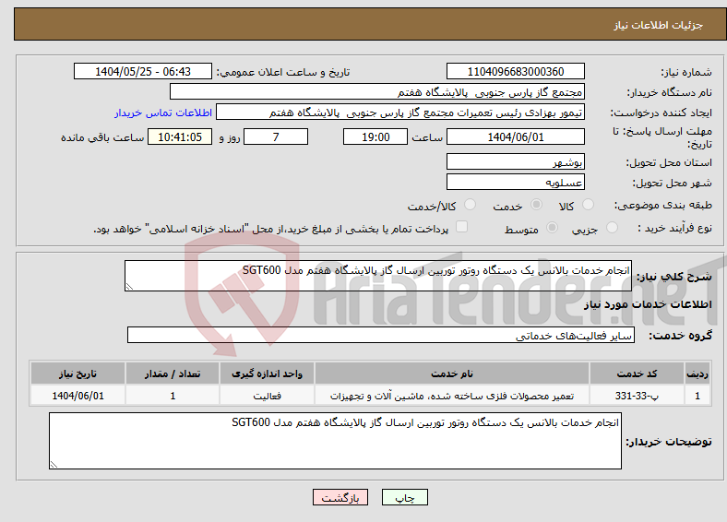This screenshot has height=522, width=727.
Task: Click the remaining time 10:41:05 field
Action: pos(180,136)
